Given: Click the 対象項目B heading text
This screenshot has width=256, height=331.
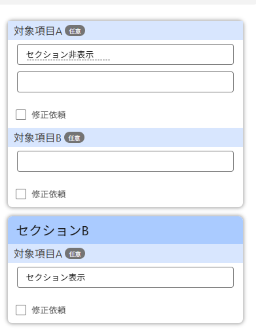Looking at the screenshot, I should (37, 138).
